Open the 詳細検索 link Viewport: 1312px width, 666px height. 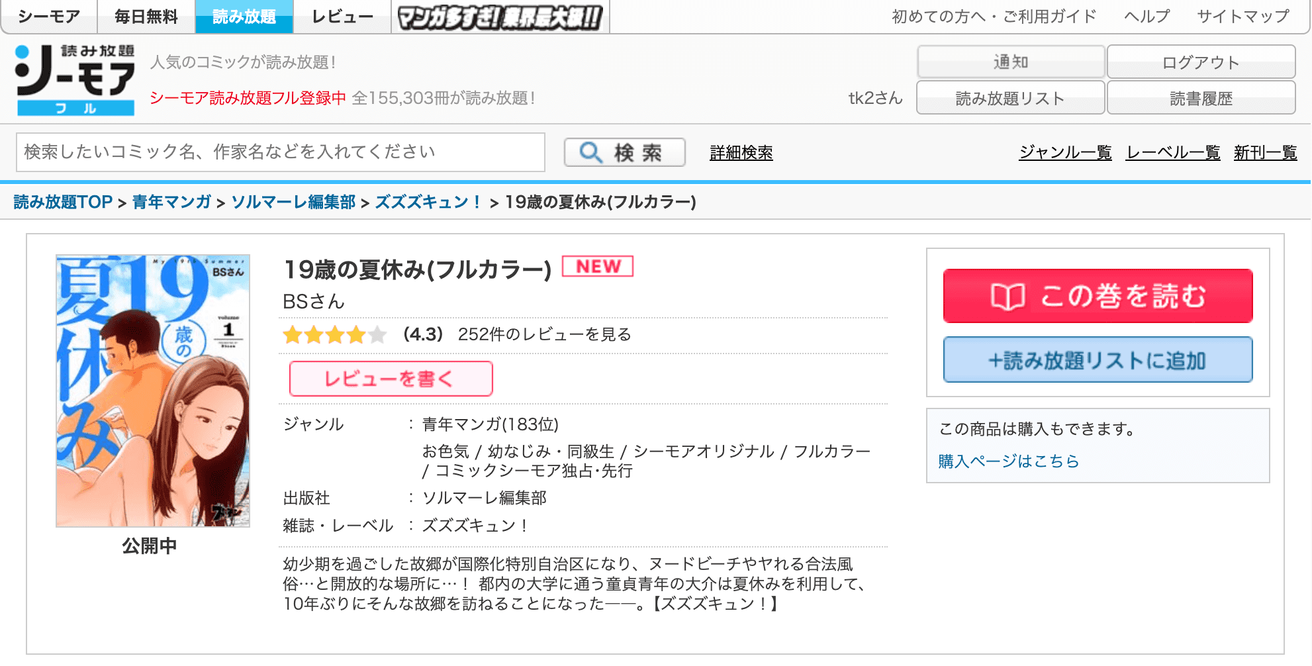pyautogui.click(x=741, y=153)
